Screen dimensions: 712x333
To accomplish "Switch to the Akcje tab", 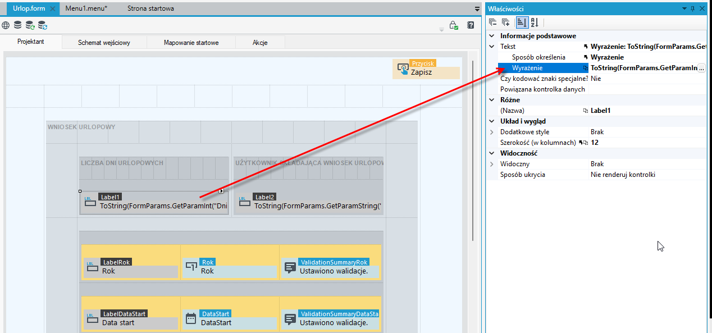I will 260,43.
